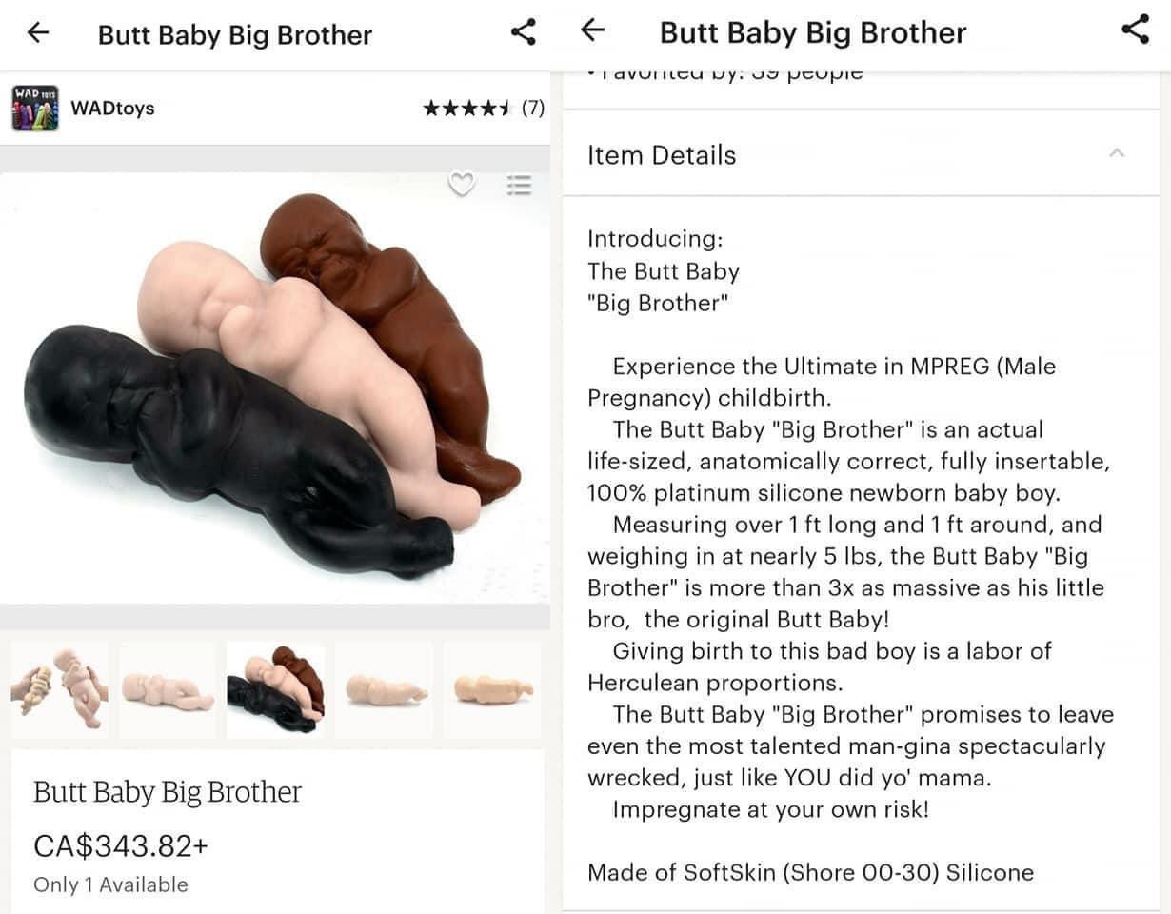Tap the Only 1 Available label

point(110,884)
